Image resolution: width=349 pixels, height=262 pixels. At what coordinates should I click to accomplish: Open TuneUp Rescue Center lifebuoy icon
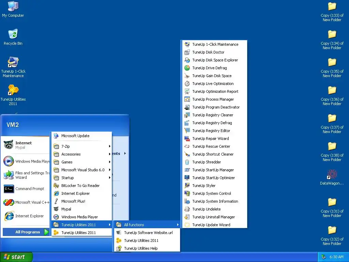pos(187,146)
